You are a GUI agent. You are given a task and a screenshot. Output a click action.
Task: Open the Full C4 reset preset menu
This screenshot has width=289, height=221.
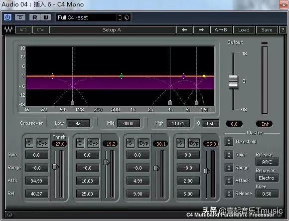(x=86, y=17)
